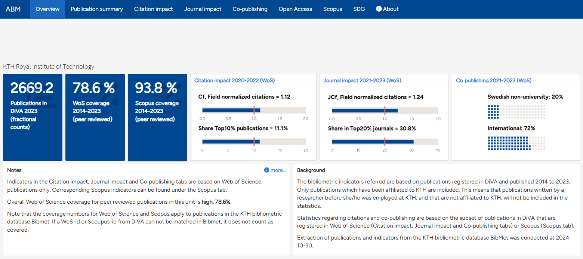The width and height of the screenshot is (583, 259).
Task: Click the info icon beside About
Action: (379, 9)
